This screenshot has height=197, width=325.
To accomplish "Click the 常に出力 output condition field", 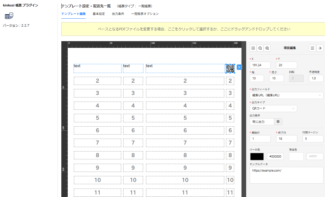I will pyautogui.click(x=262, y=122).
